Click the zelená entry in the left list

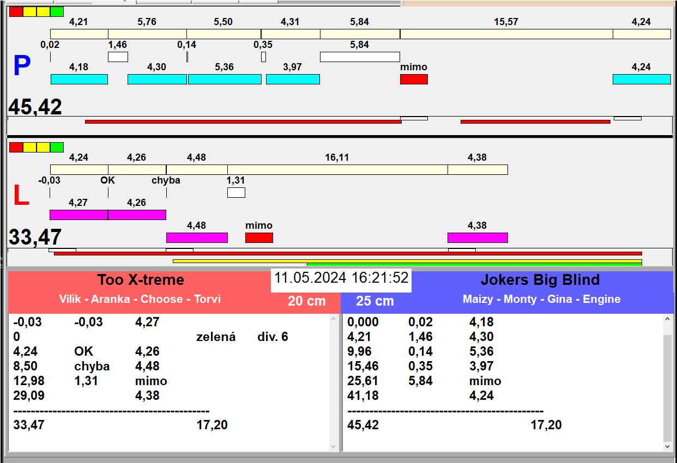click(x=216, y=337)
